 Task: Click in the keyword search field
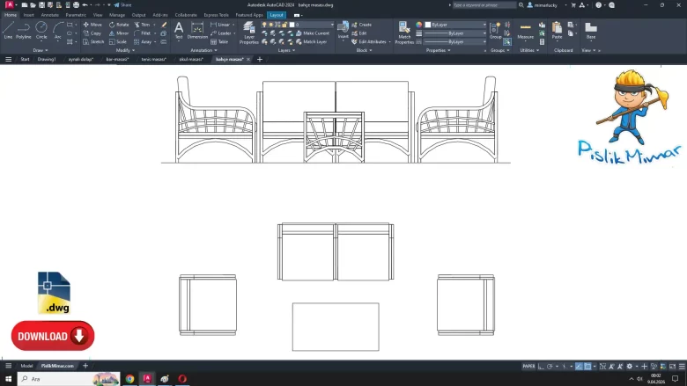coord(484,4)
